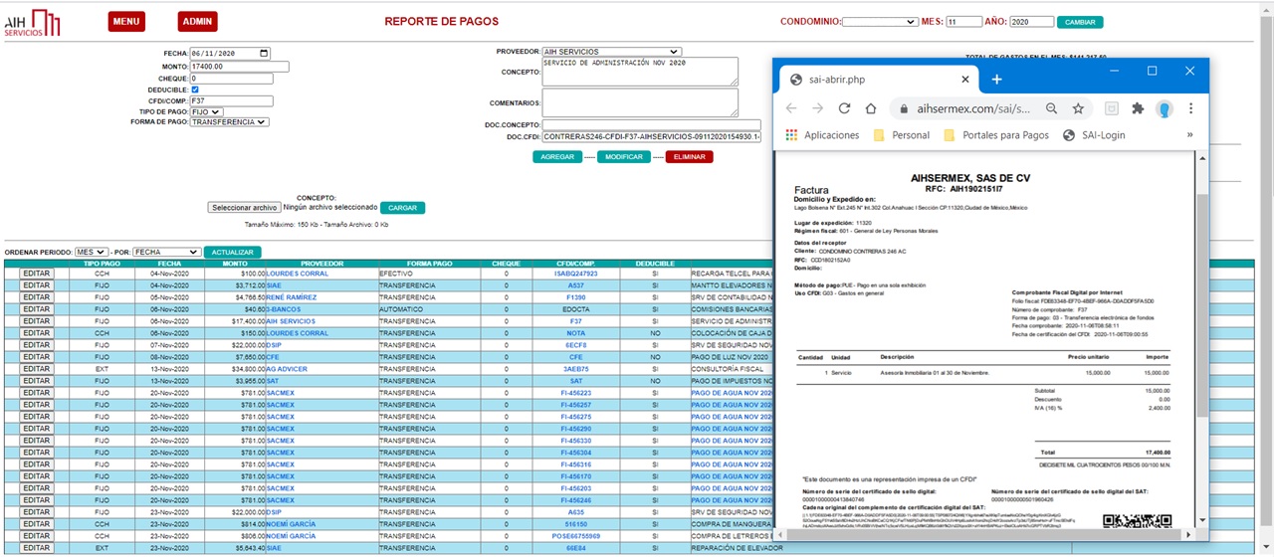The image size is (1274, 557).
Task: Click the MONTO input field
Action: [239, 67]
